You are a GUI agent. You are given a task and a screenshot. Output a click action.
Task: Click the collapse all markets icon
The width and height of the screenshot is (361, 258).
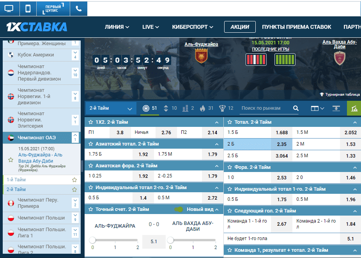click(336, 109)
